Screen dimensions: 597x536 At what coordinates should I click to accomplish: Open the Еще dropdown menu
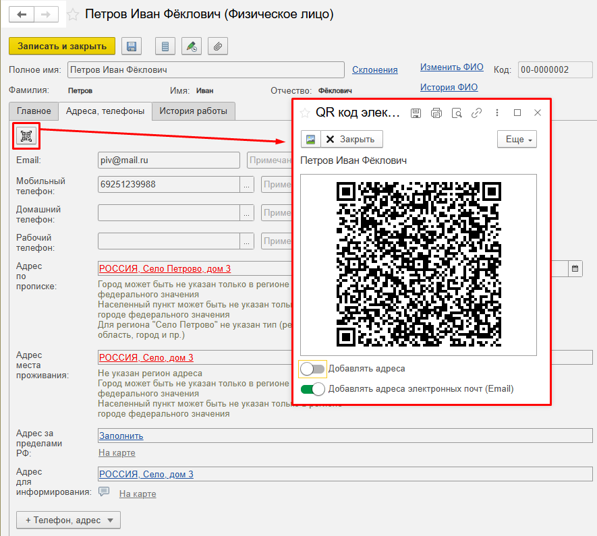click(x=517, y=140)
